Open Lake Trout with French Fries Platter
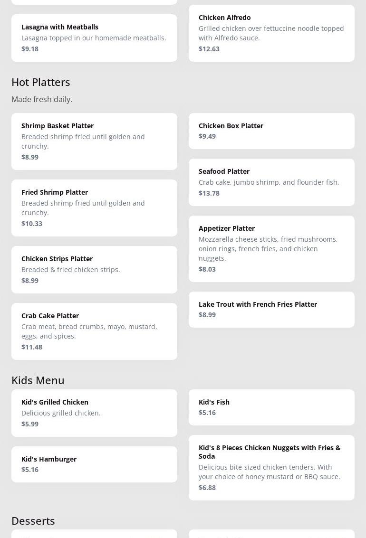The image size is (366, 538). coord(271,309)
